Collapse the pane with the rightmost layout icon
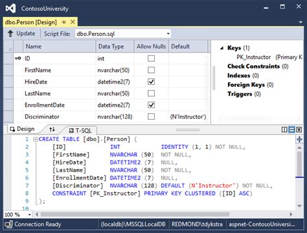307x233 pixels. point(299,129)
